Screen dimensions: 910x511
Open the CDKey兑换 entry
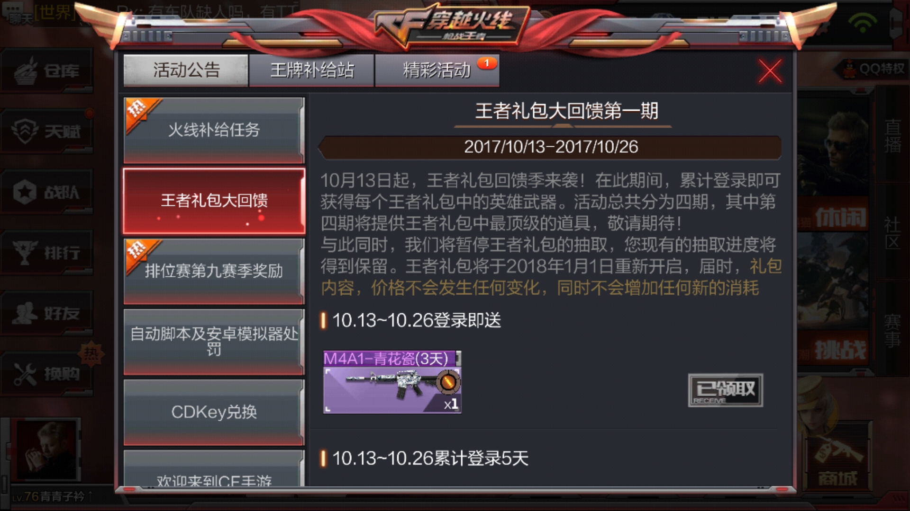214,412
